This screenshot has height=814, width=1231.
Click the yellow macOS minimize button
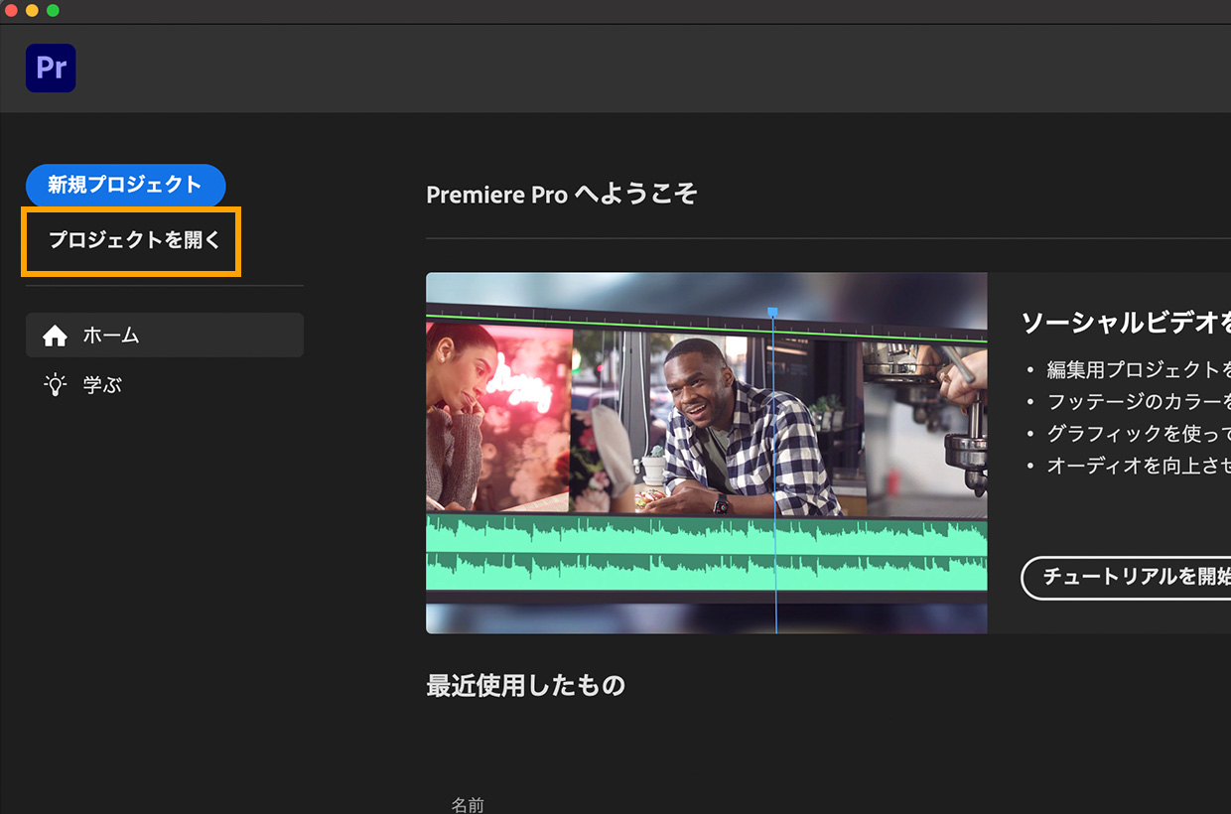(x=32, y=10)
